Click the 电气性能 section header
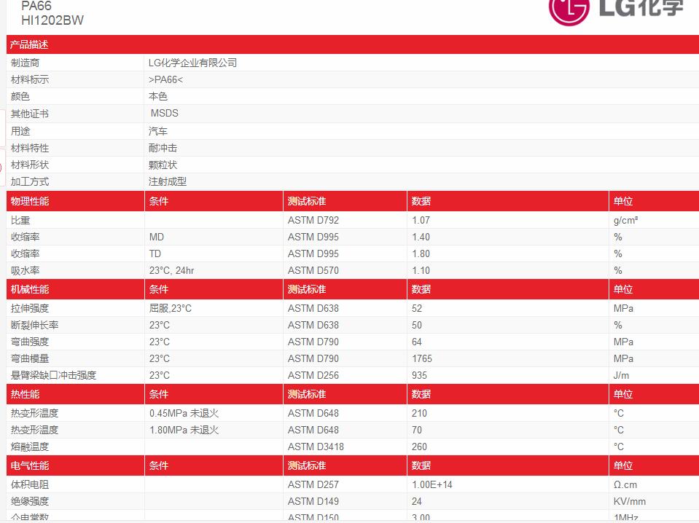This screenshot has height=523, width=699. point(30,465)
